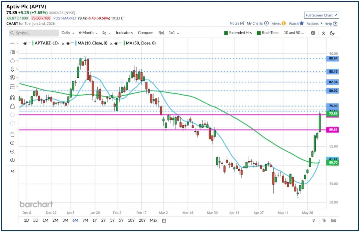
Task: Click the 73.85 current price label
Action: tap(332, 114)
